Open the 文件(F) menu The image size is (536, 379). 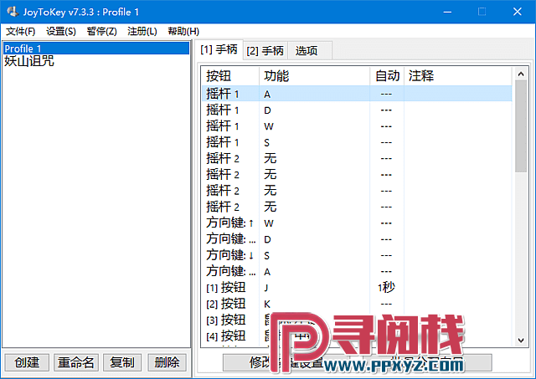(x=20, y=32)
